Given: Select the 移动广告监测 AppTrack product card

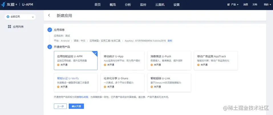Looking at the screenshot, I should [216, 60].
